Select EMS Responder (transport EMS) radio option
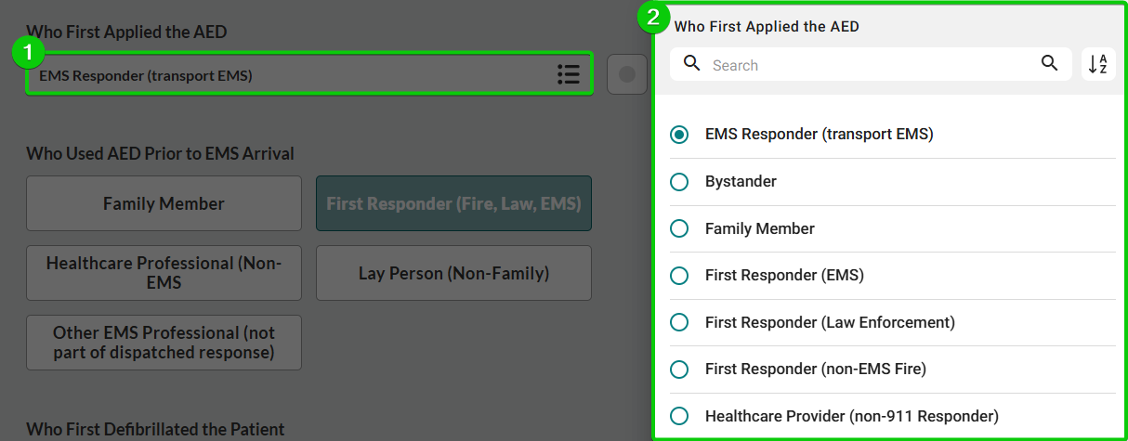This screenshot has width=1128, height=441. [679, 134]
